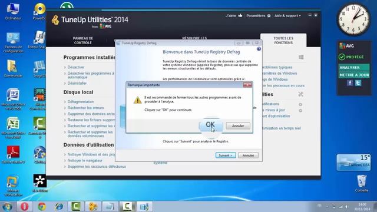
Task: Cancel the Remarque importante dialog with Annuler
Action: pos(238,126)
